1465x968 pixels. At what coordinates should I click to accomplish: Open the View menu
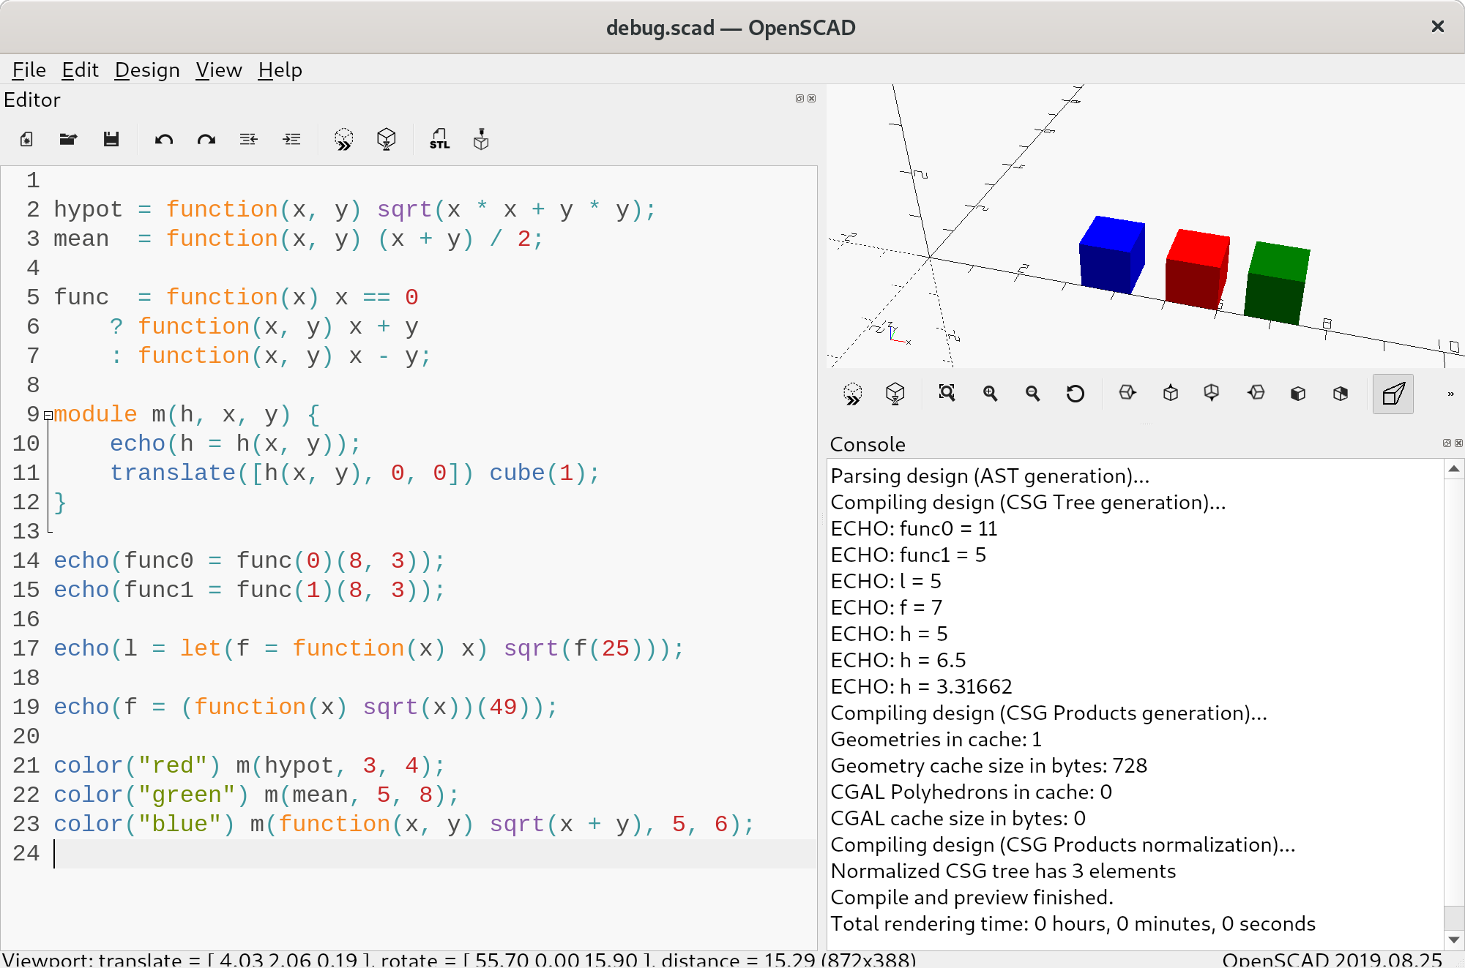(218, 70)
